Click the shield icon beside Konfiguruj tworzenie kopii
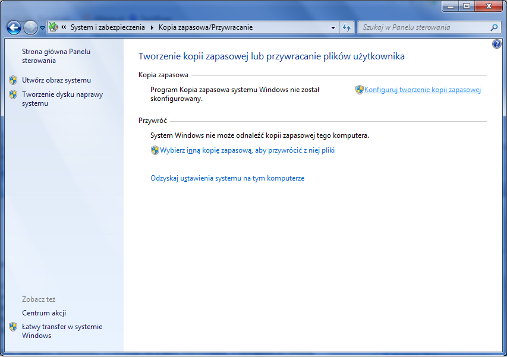This screenshot has width=507, height=357. coord(359,90)
